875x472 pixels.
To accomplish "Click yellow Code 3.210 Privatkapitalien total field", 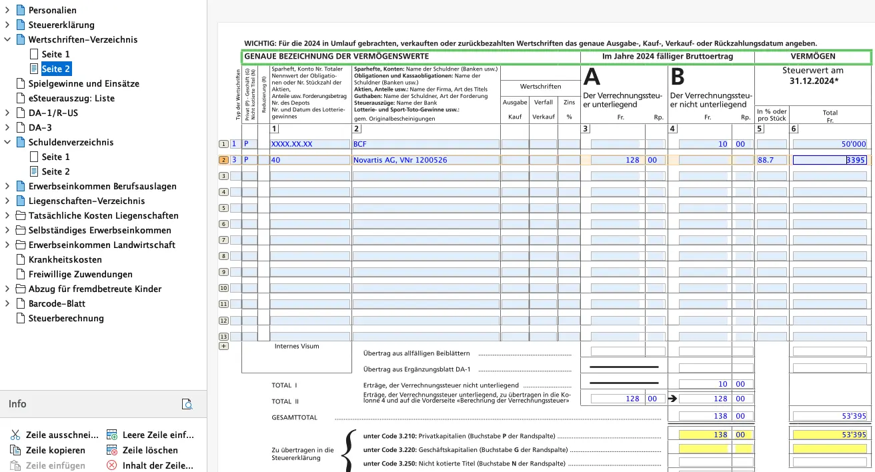I will (x=829, y=434).
